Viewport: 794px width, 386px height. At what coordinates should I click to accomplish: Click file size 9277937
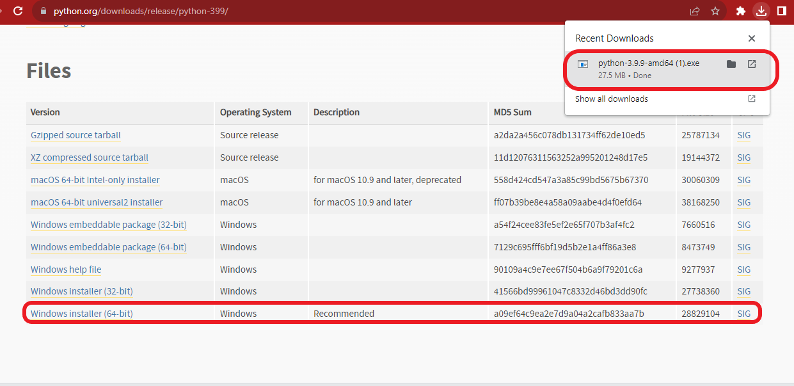698,269
